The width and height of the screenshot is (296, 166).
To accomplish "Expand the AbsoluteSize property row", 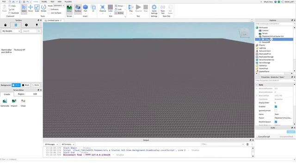I will 257,96.
